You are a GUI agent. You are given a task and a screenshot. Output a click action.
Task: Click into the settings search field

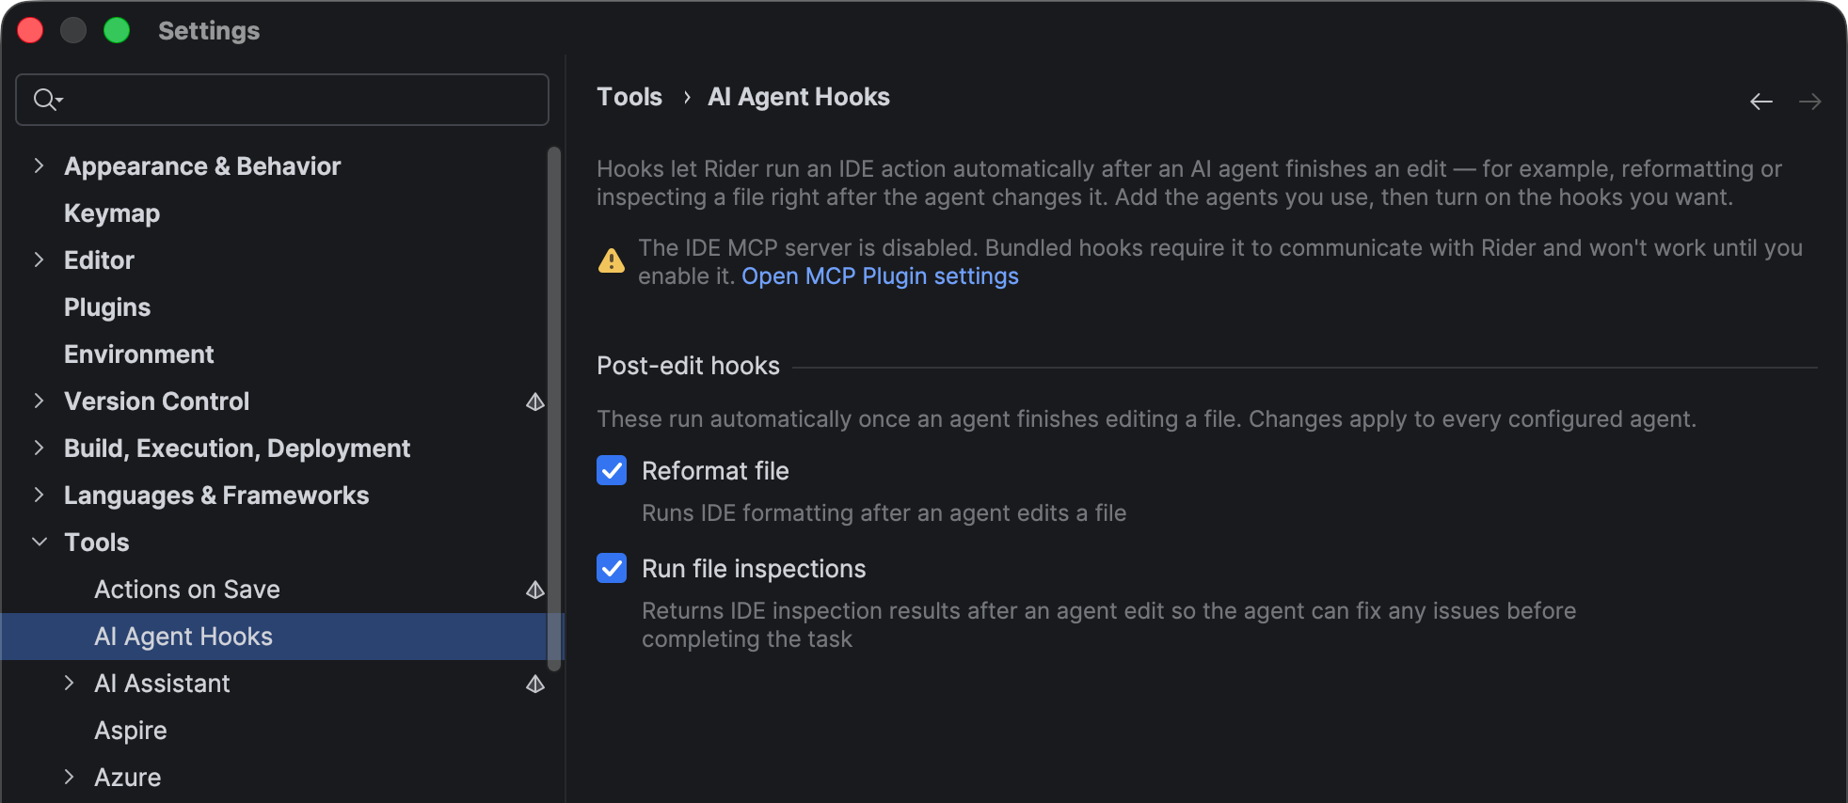(282, 100)
